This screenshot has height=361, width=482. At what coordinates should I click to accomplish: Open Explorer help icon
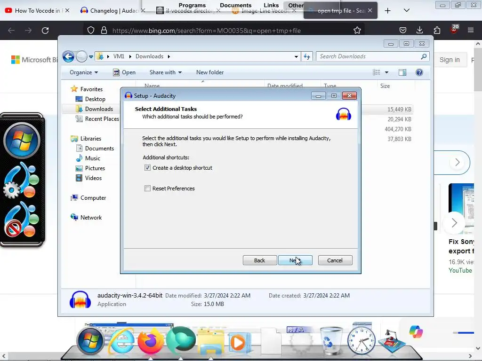(419, 72)
